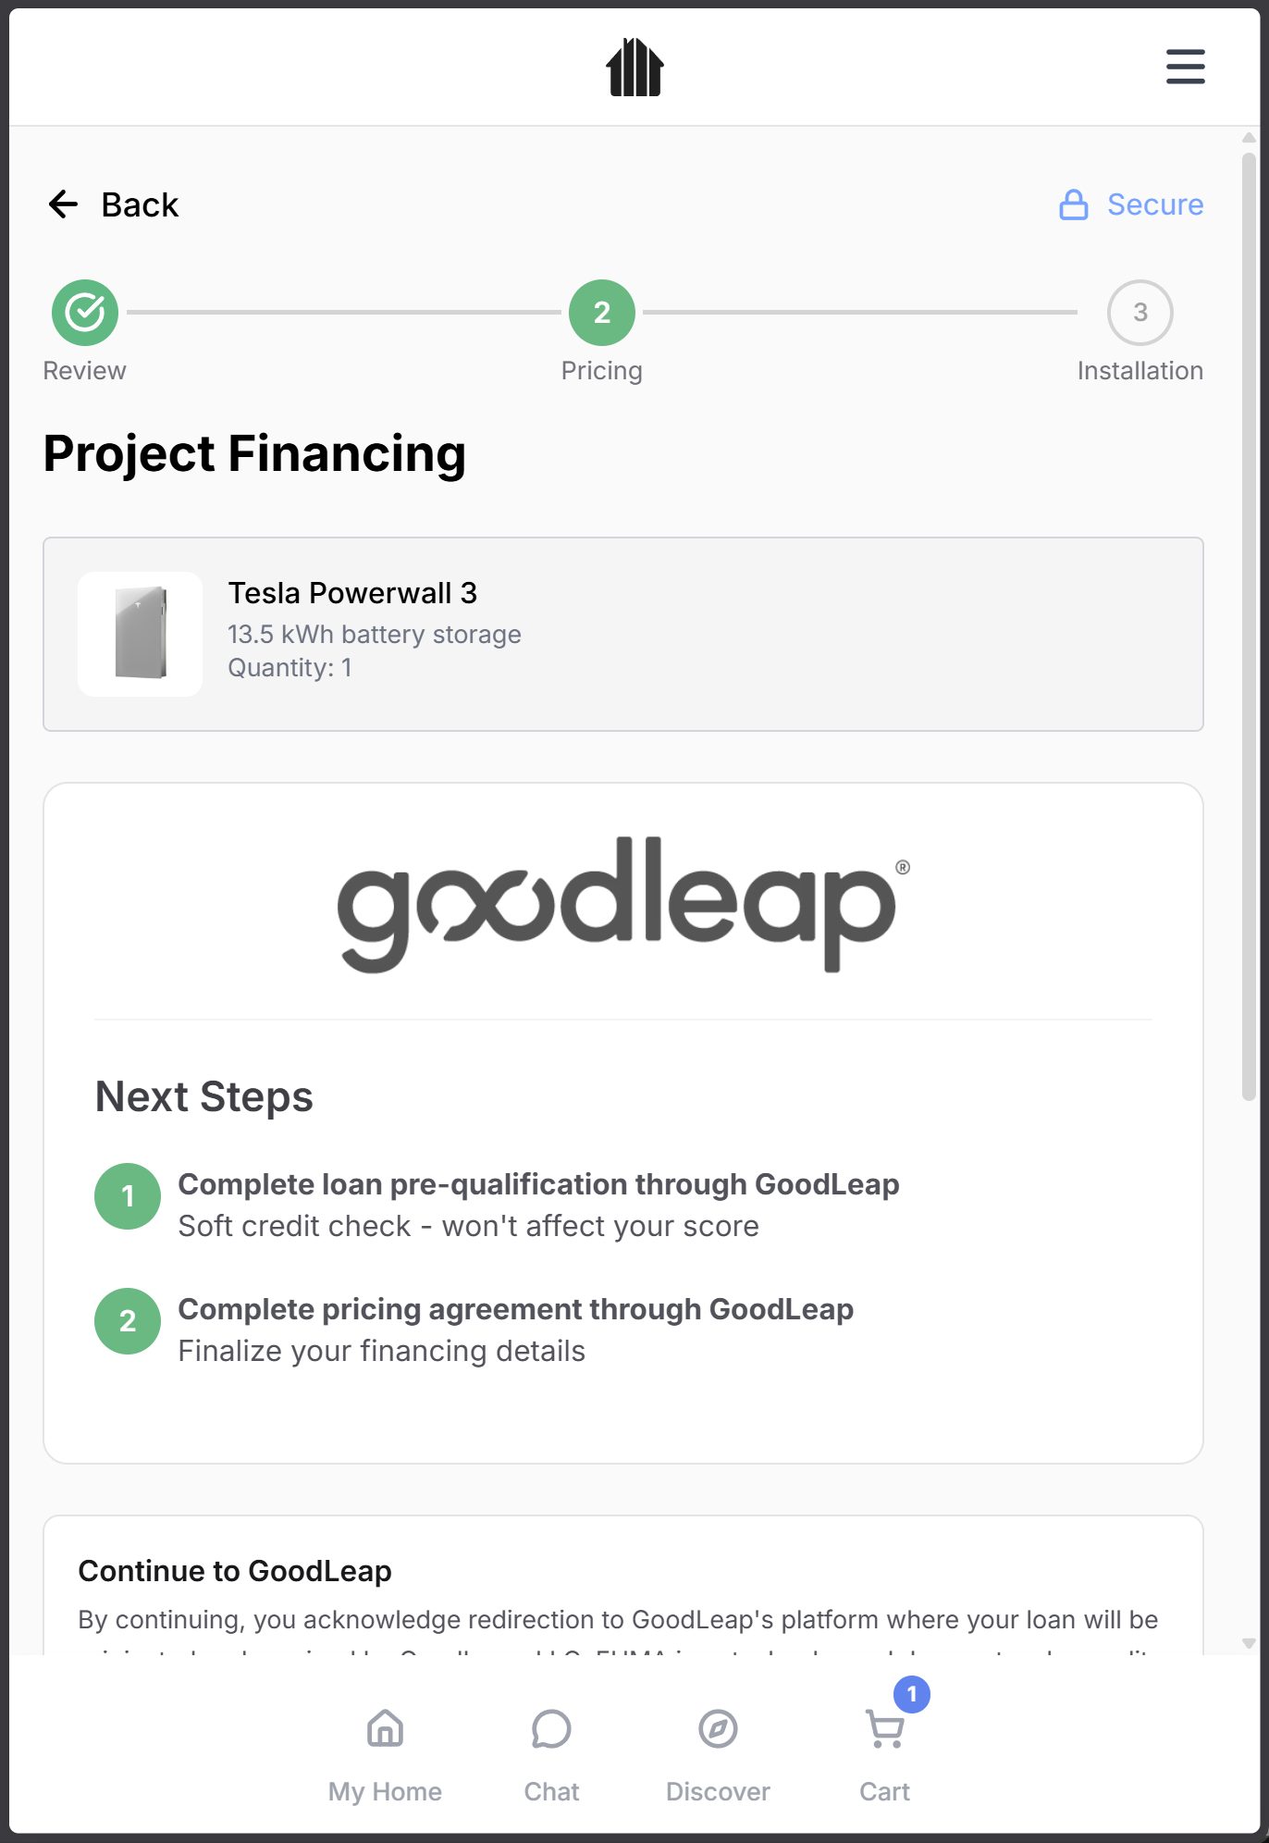Select the Pricing step 2 circle
Image resolution: width=1269 pixels, height=1843 pixels.
pyautogui.click(x=601, y=313)
